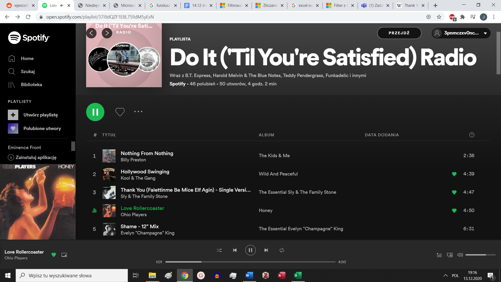Unlike Hollywood Swinging green heart
The height and width of the screenshot is (282, 501).
(454, 174)
